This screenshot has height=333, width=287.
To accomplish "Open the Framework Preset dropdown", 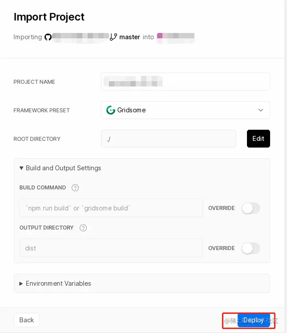I will coord(185,110).
